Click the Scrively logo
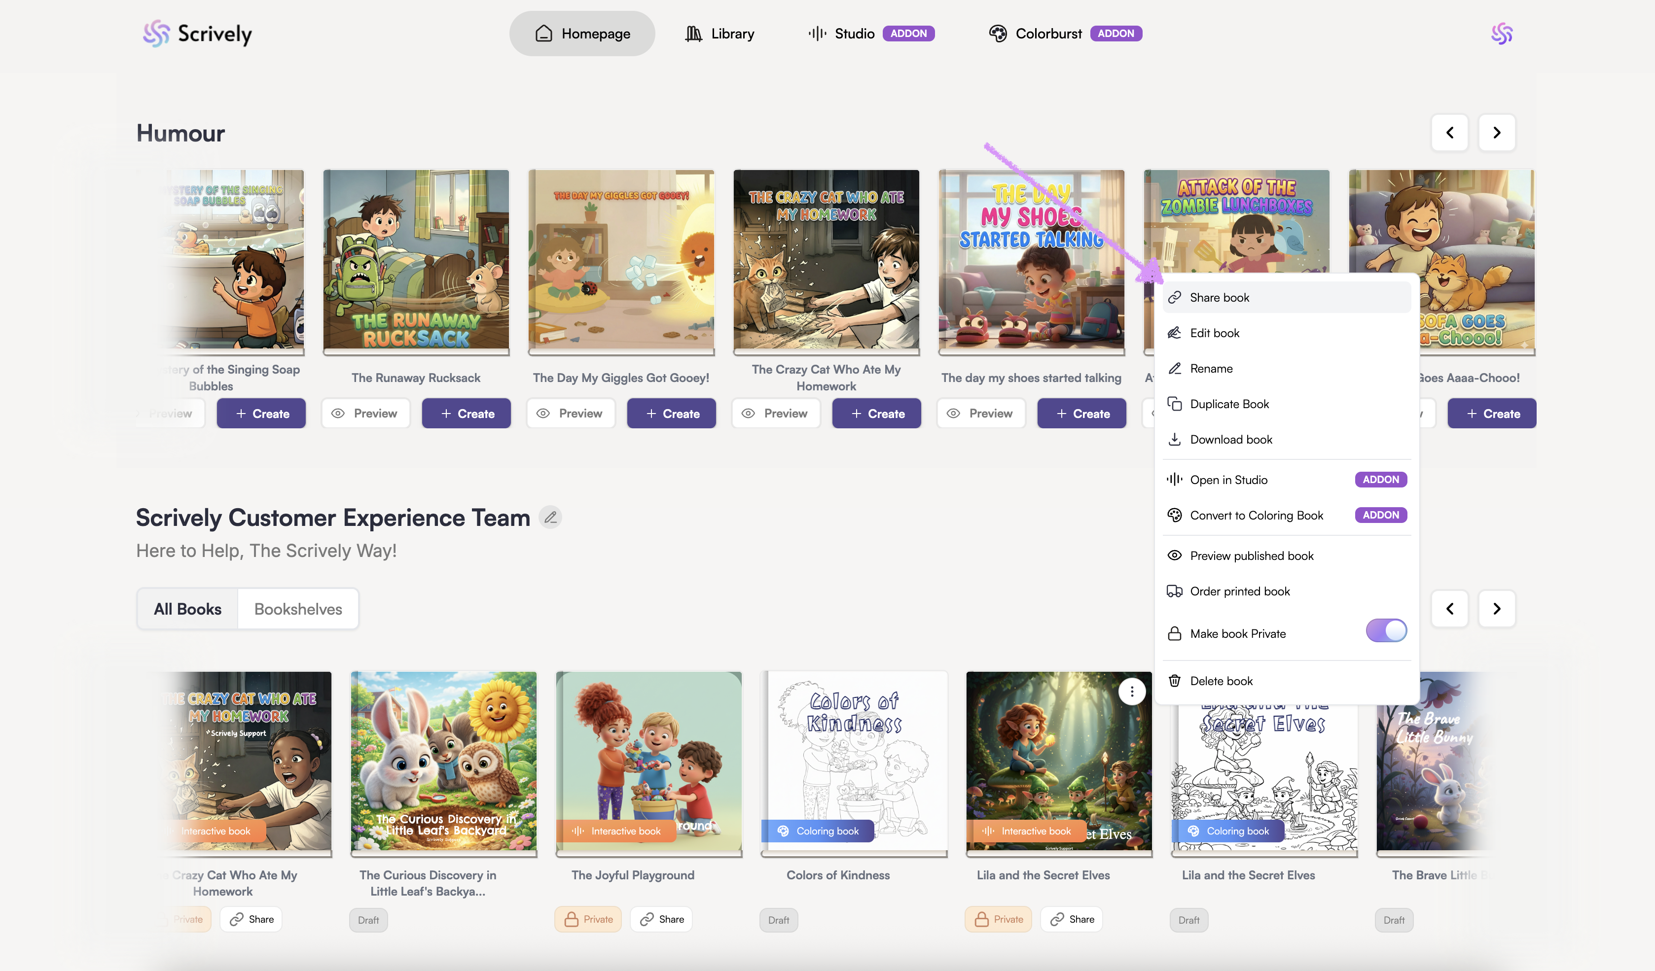Image resolution: width=1655 pixels, height=971 pixels. click(x=197, y=34)
